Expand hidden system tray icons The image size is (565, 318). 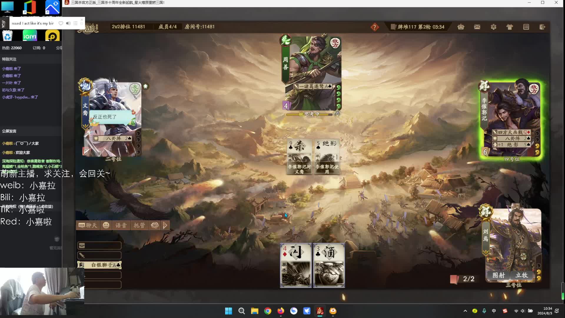coord(465,311)
